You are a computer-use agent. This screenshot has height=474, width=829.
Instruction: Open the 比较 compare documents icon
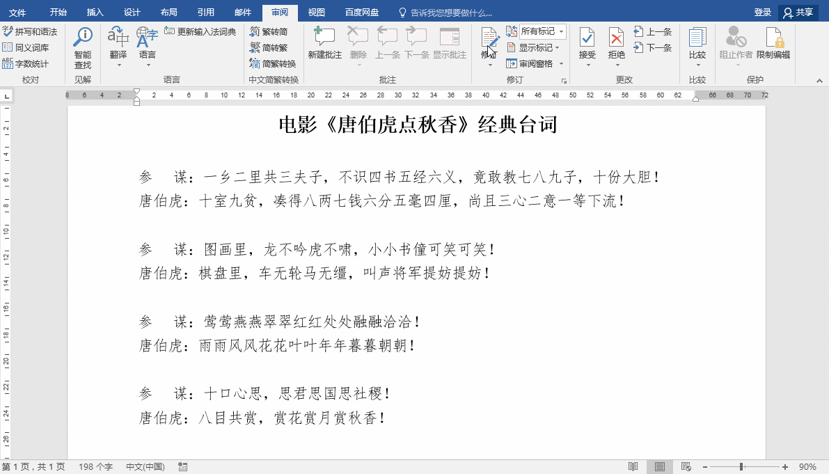697,47
